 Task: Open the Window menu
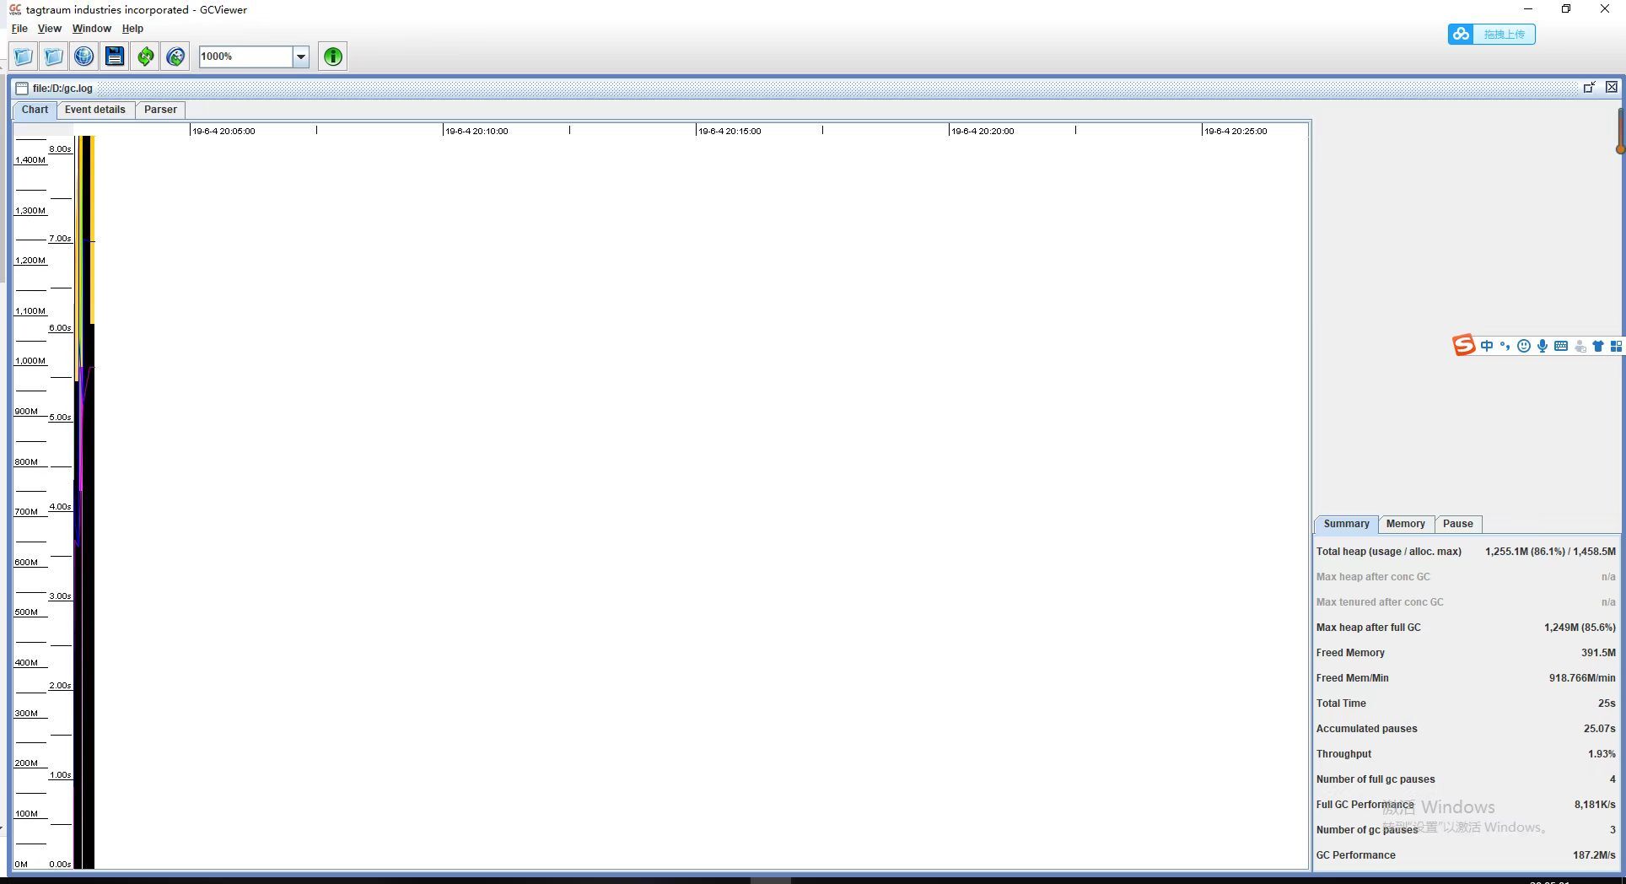(91, 29)
